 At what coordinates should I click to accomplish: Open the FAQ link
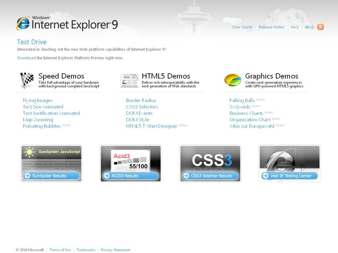click(x=295, y=27)
